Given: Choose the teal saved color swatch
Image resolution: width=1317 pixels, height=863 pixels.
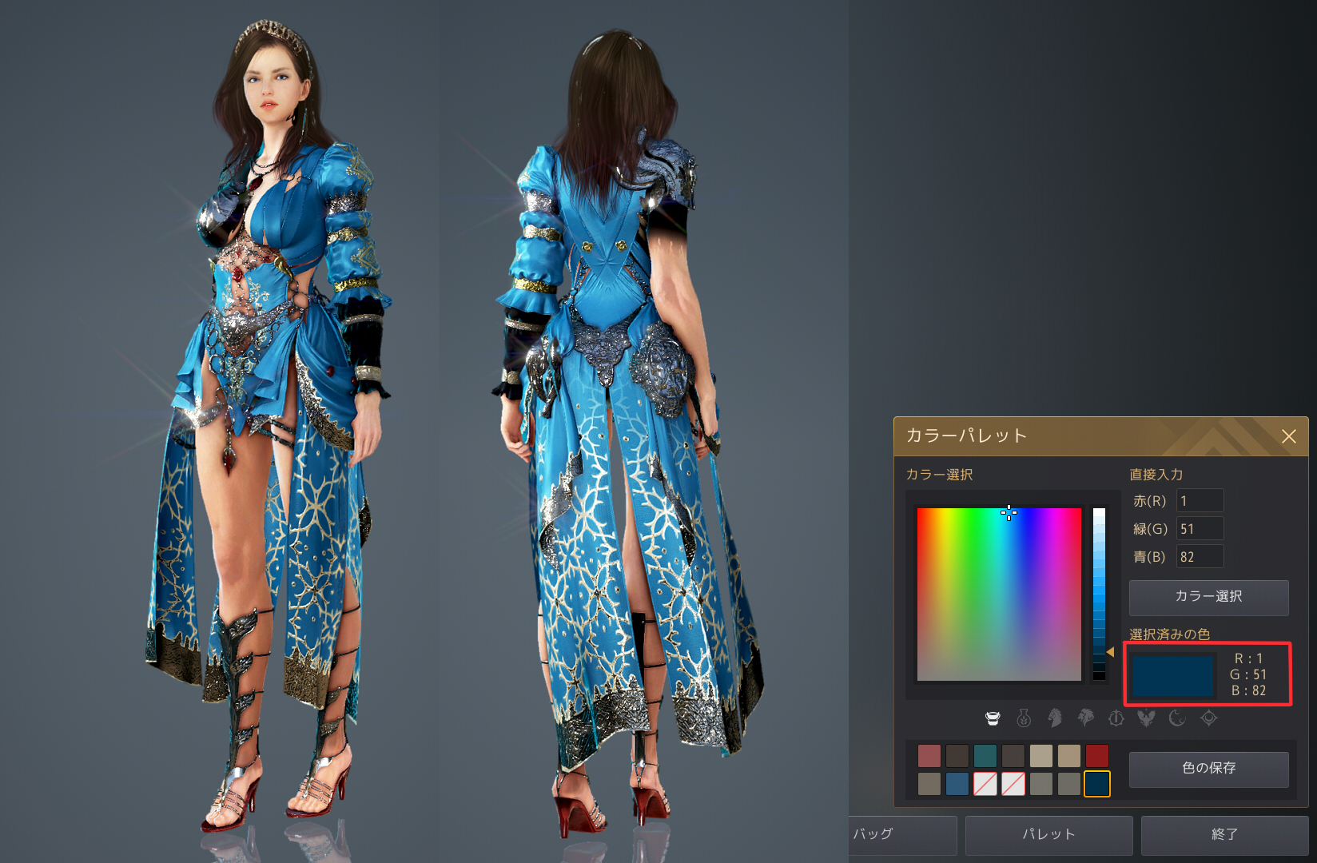Looking at the screenshot, I should (985, 756).
